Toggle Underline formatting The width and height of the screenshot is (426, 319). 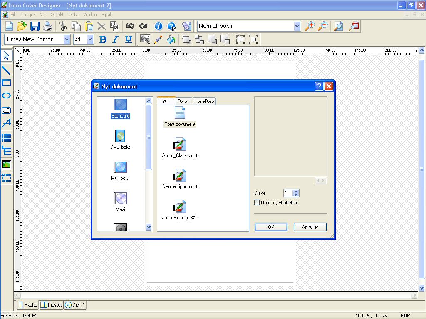129,39
